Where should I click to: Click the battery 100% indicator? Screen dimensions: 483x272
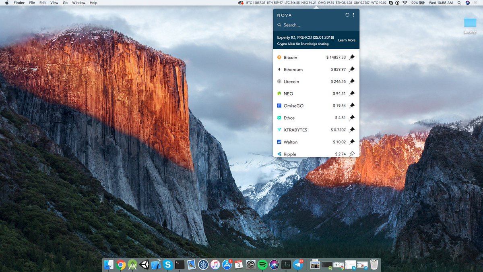click(417, 3)
